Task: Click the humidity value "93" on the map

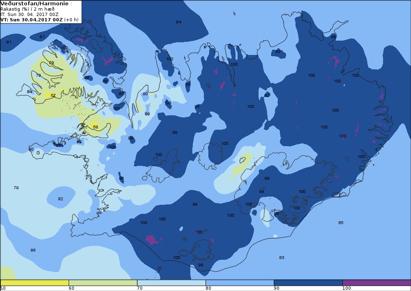Action: pos(278,52)
